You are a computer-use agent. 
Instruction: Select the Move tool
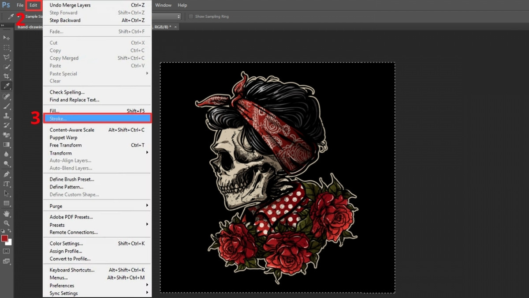7,38
